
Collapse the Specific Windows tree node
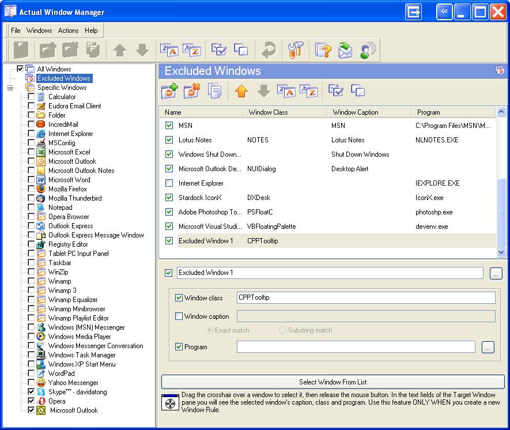(x=10, y=88)
